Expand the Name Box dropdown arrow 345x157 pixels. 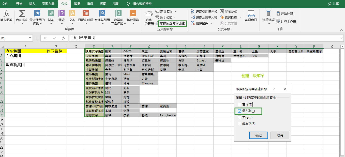click(30, 38)
